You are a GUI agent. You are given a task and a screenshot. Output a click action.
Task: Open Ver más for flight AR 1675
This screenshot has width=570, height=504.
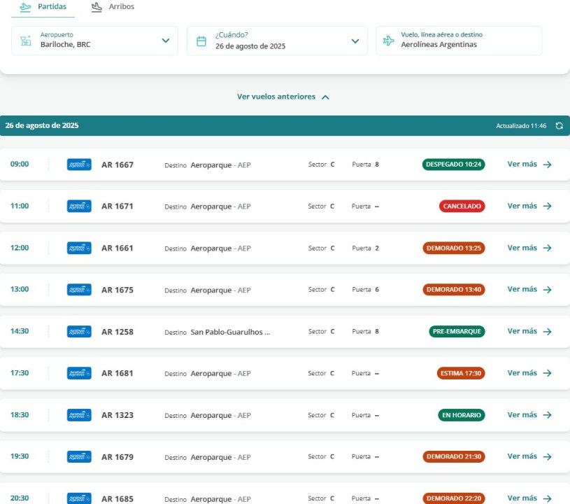(522, 290)
